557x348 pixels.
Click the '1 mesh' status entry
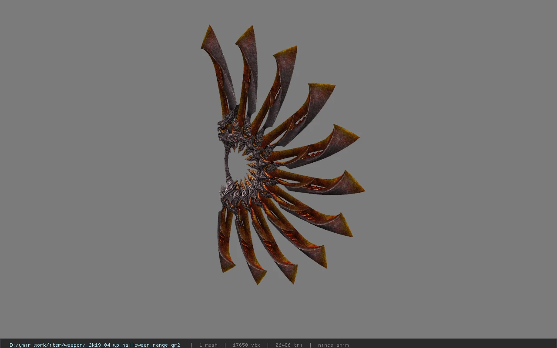pos(208,345)
